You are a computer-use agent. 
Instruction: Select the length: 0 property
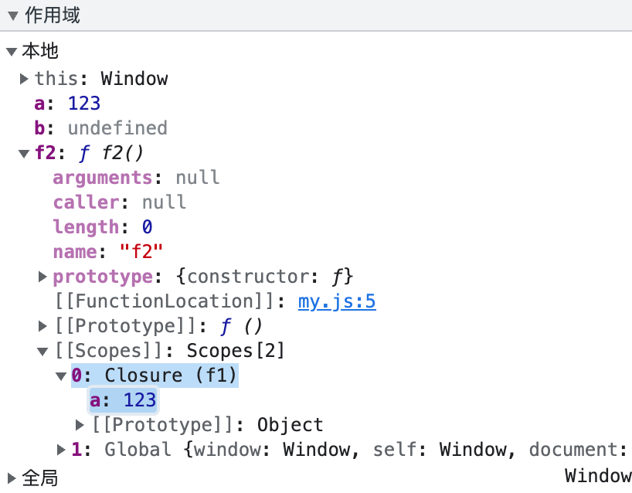(102, 227)
